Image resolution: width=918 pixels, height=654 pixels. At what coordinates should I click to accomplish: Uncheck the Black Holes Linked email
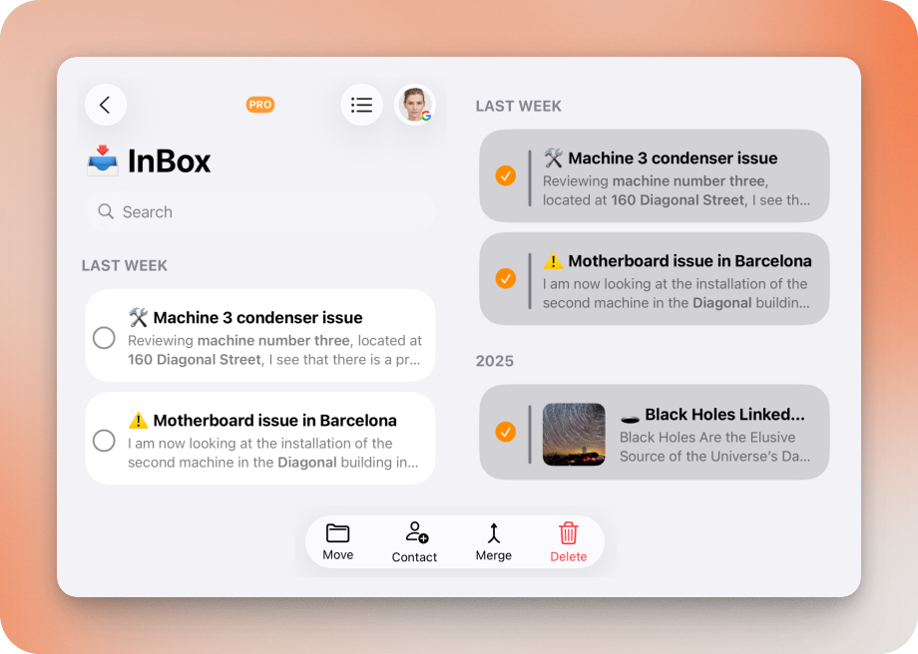click(x=506, y=433)
